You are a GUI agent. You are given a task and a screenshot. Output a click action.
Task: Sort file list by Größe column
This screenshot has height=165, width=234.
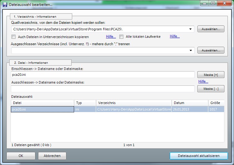pyautogui.click(x=216, y=103)
